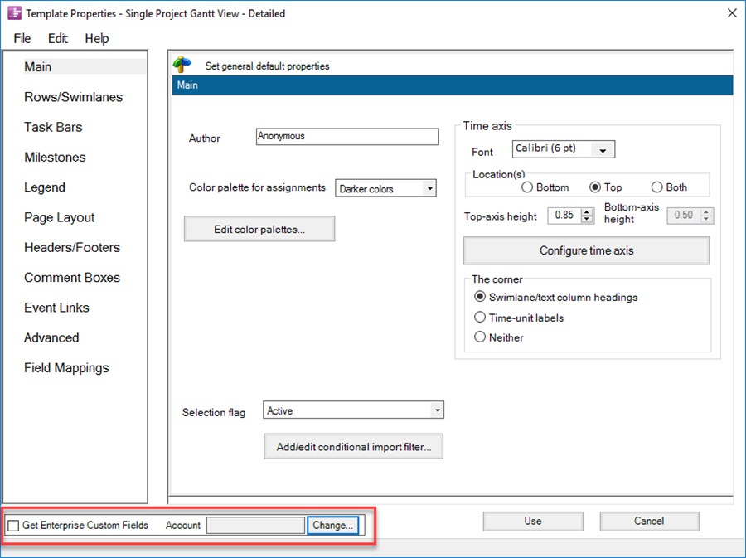
Task: Click into the Author text field
Action: (x=346, y=137)
